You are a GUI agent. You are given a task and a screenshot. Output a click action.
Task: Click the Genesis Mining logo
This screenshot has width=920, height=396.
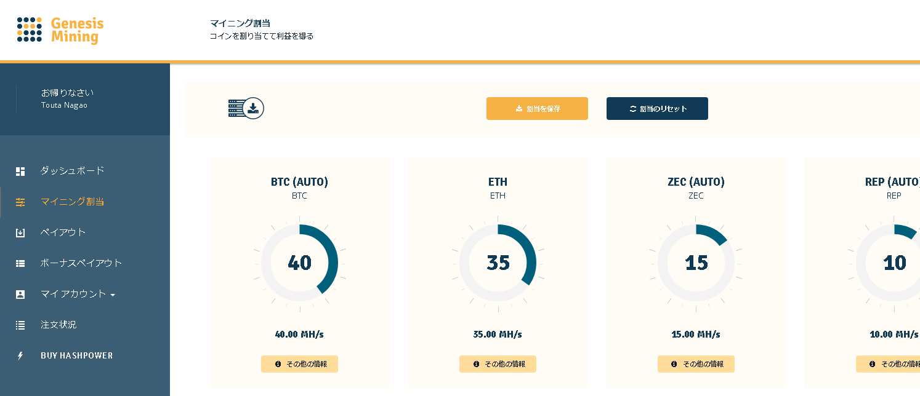point(60,30)
